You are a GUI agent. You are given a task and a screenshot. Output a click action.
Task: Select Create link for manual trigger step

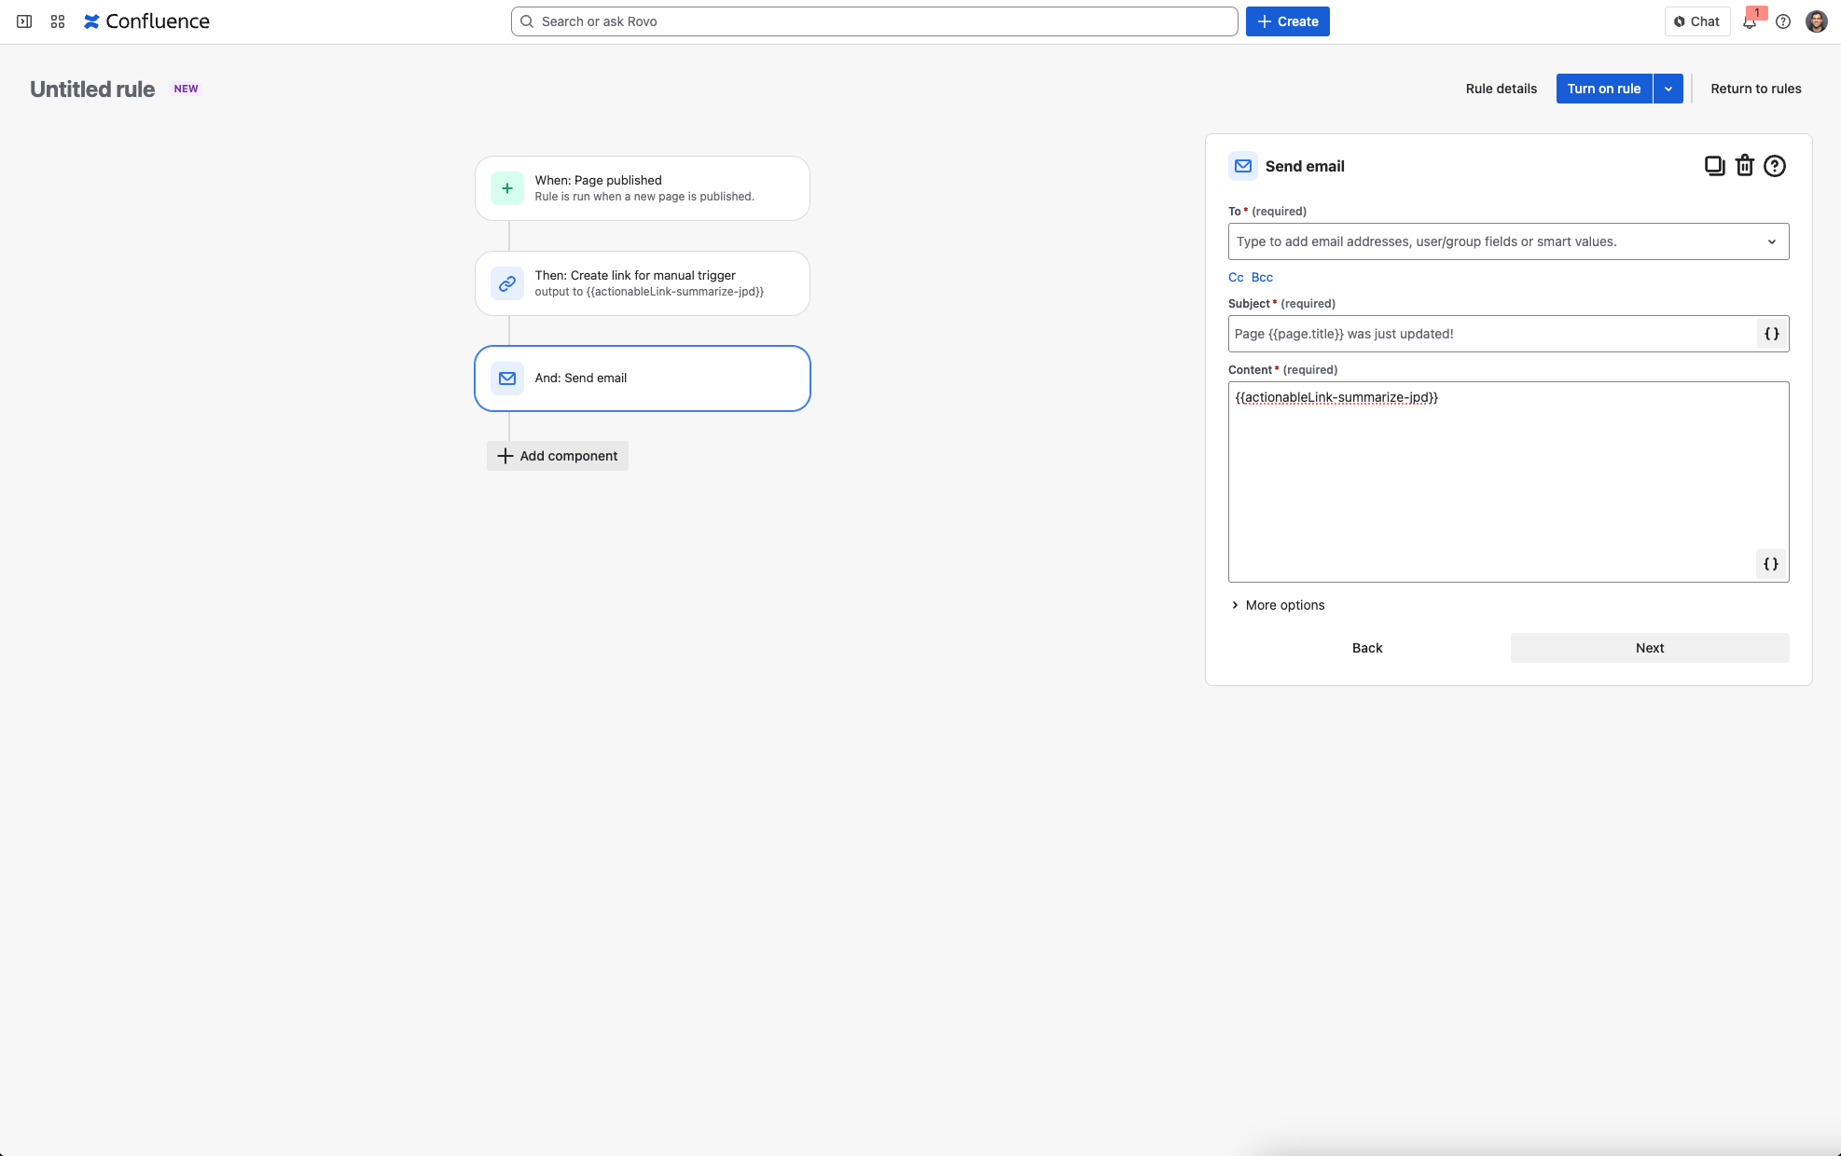[643, 283]
